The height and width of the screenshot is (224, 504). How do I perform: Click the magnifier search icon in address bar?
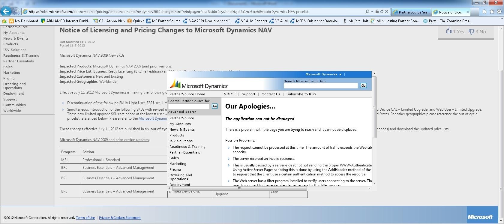367,12
